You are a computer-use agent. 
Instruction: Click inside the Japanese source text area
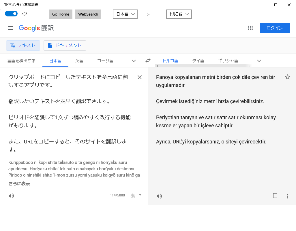(70, 113)
